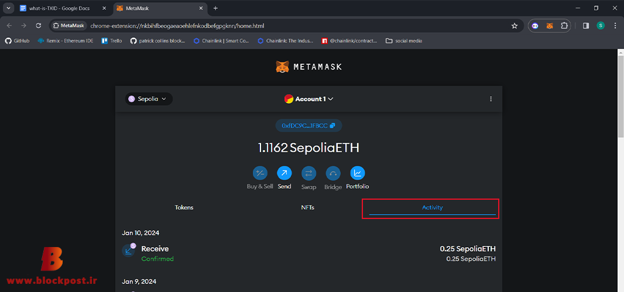This screenshot has width=624, height=292.
Task: Click the Send arrow button
Action: coord(284,173)
